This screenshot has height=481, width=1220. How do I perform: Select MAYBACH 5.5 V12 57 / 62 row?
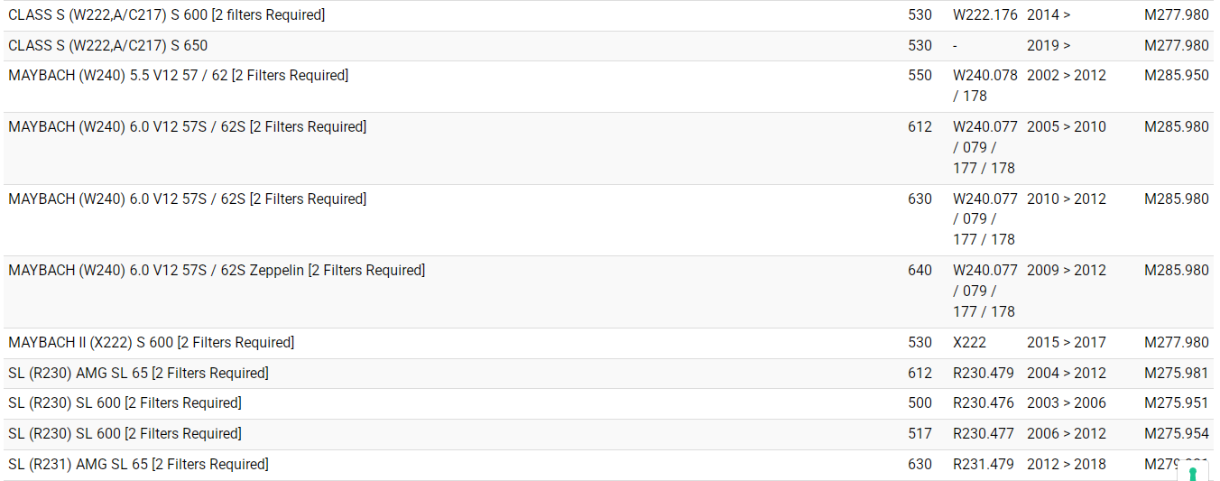178,76
